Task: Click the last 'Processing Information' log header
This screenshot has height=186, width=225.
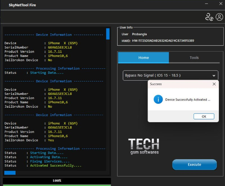Action: tap(58, 148)
